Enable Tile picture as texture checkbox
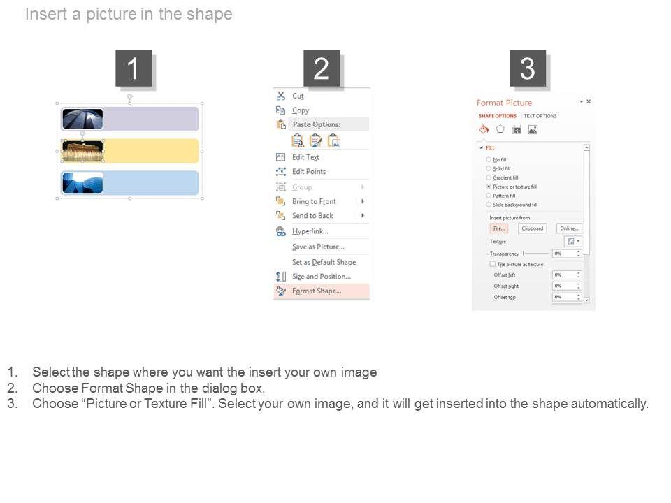This screenshot has height=503, width=671. 493,265
